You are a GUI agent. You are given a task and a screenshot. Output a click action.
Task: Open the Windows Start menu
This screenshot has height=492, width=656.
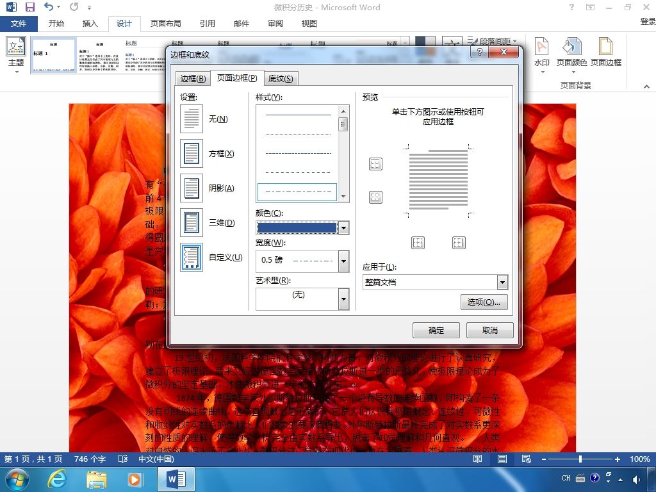point(17,479)
